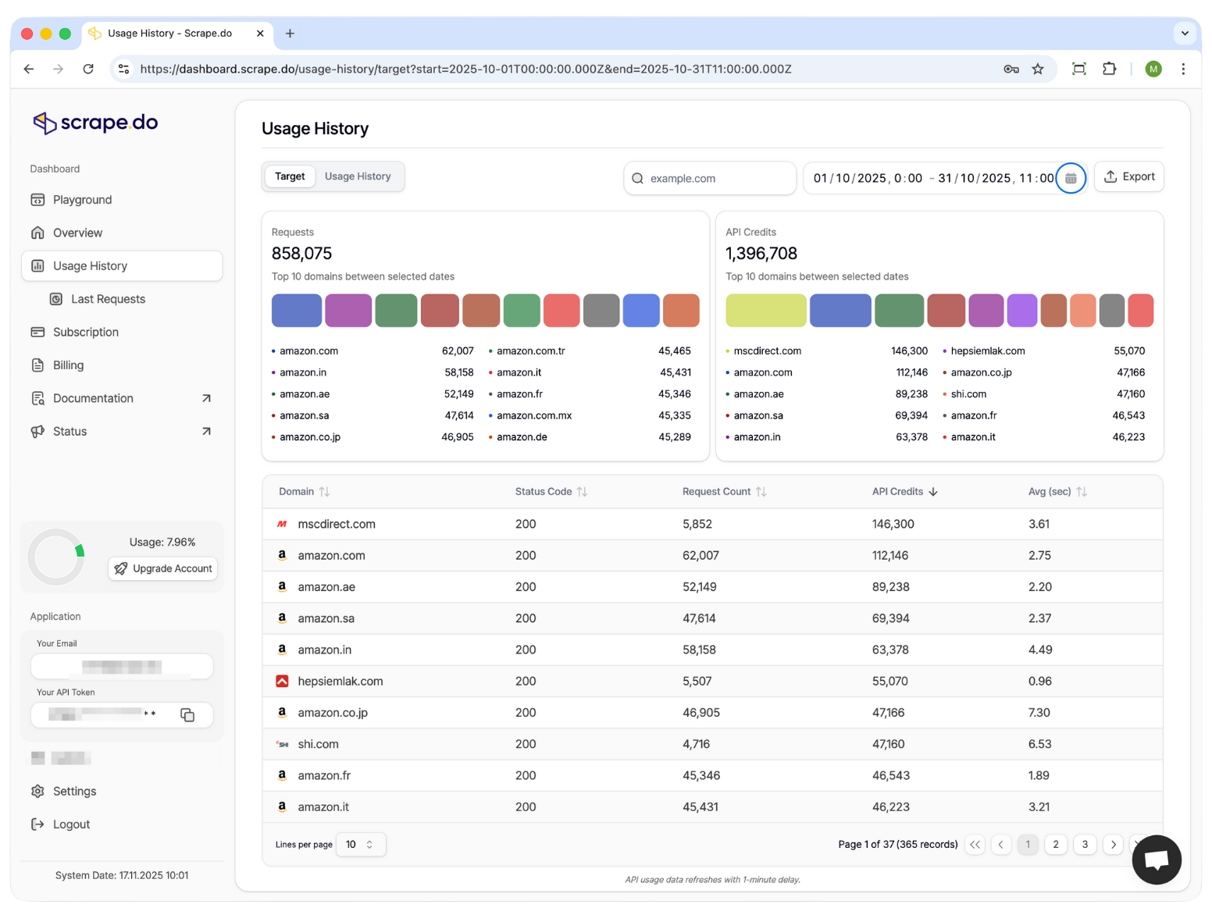Open Last Requests in the sidebar
This screenshot has height=922, width=1212.
point(108,299)
